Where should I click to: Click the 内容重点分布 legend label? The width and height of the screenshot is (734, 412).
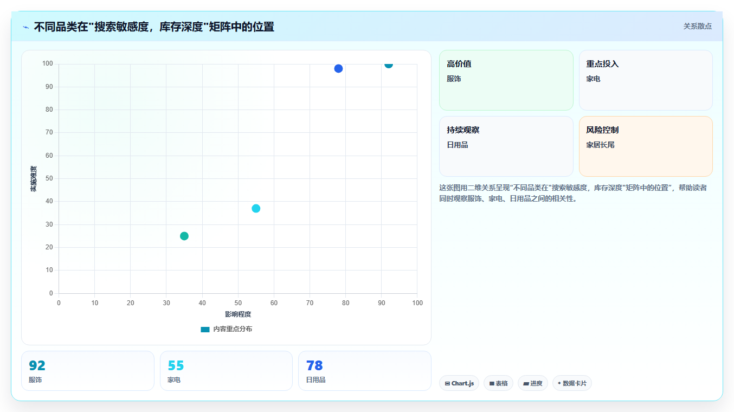point(233,329)
